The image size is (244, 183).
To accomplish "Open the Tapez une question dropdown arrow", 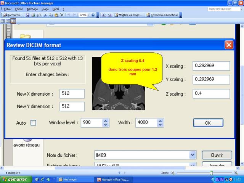I will pos(241,9).
